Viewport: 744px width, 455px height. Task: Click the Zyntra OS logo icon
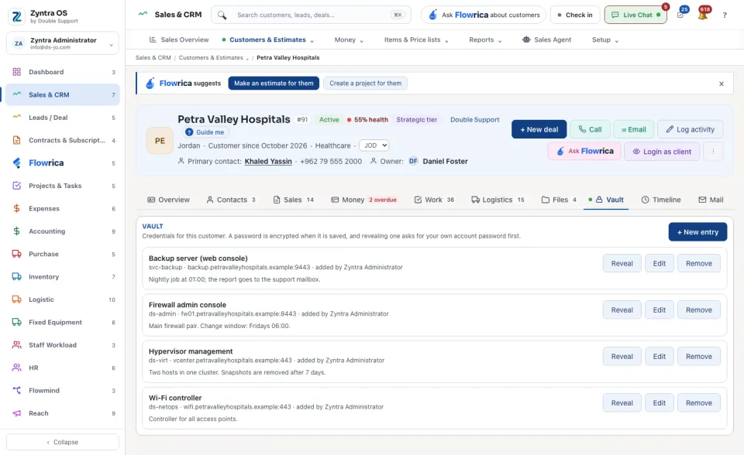(16, 16)
